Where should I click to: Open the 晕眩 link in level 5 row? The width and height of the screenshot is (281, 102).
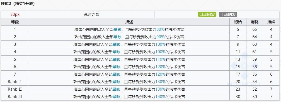coord(116,59)
